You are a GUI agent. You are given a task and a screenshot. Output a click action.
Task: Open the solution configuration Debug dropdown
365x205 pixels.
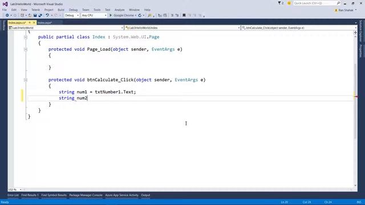pyautogui.click(x=72, y=15)
